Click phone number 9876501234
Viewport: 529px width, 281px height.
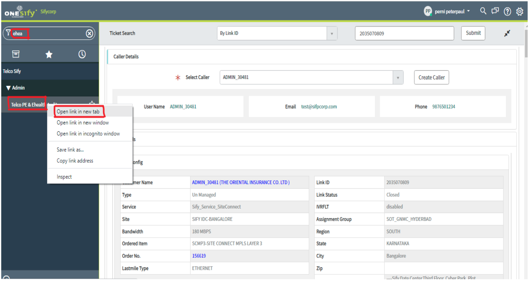tap(444, 107)
